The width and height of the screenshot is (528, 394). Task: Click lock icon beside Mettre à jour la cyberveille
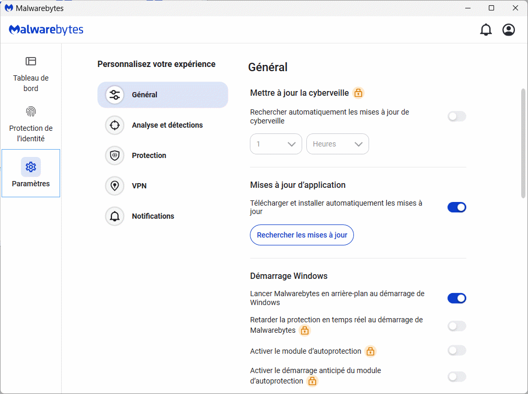[358, 93]
